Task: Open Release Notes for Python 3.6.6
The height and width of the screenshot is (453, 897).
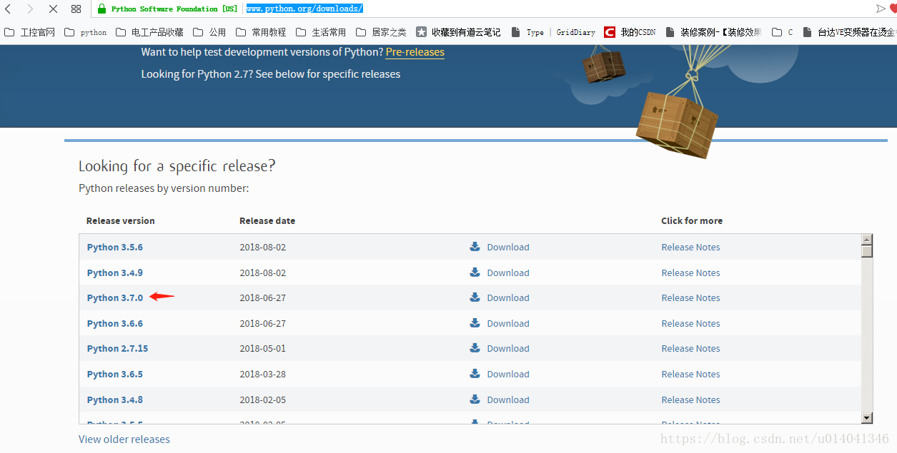Action: click(690, 324)
